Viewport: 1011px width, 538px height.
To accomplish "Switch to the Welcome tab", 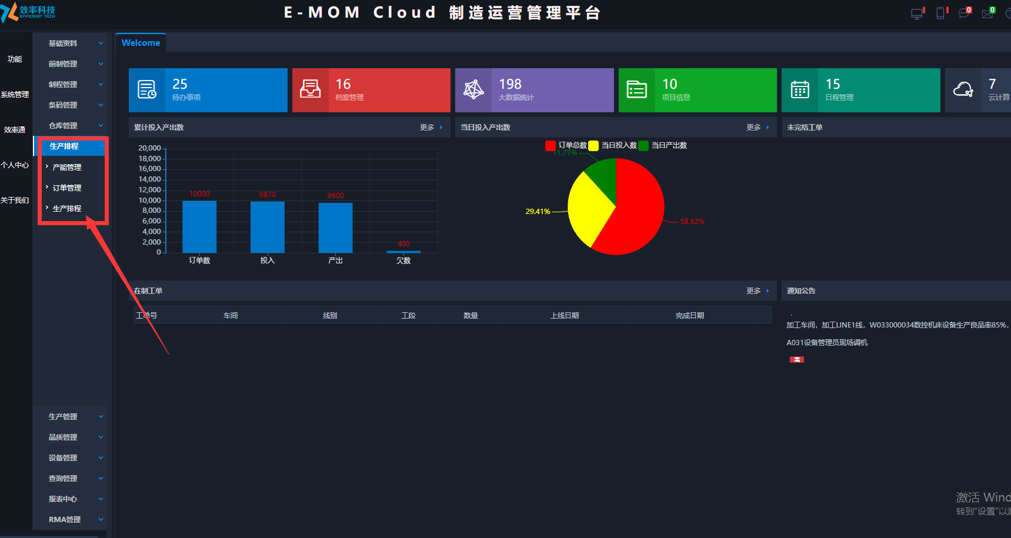I will [x=141, y=43].
